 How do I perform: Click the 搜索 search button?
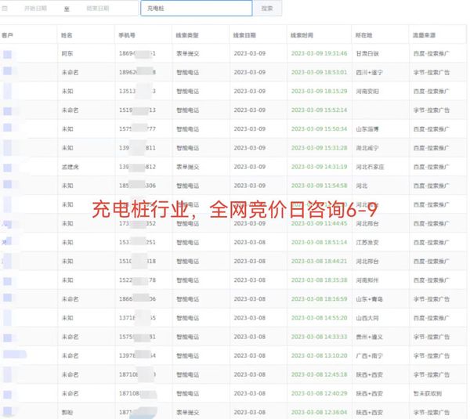[267, 9]
